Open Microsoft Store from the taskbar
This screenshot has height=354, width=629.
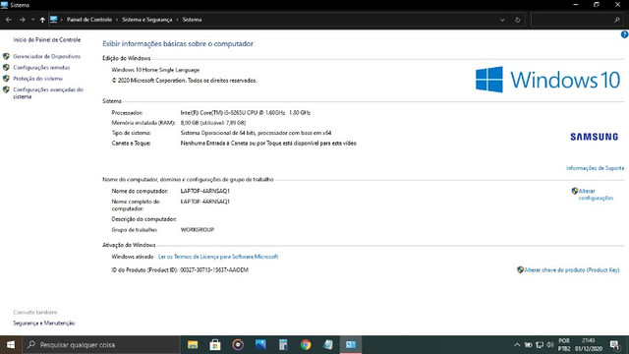click(x=215, y=345)
